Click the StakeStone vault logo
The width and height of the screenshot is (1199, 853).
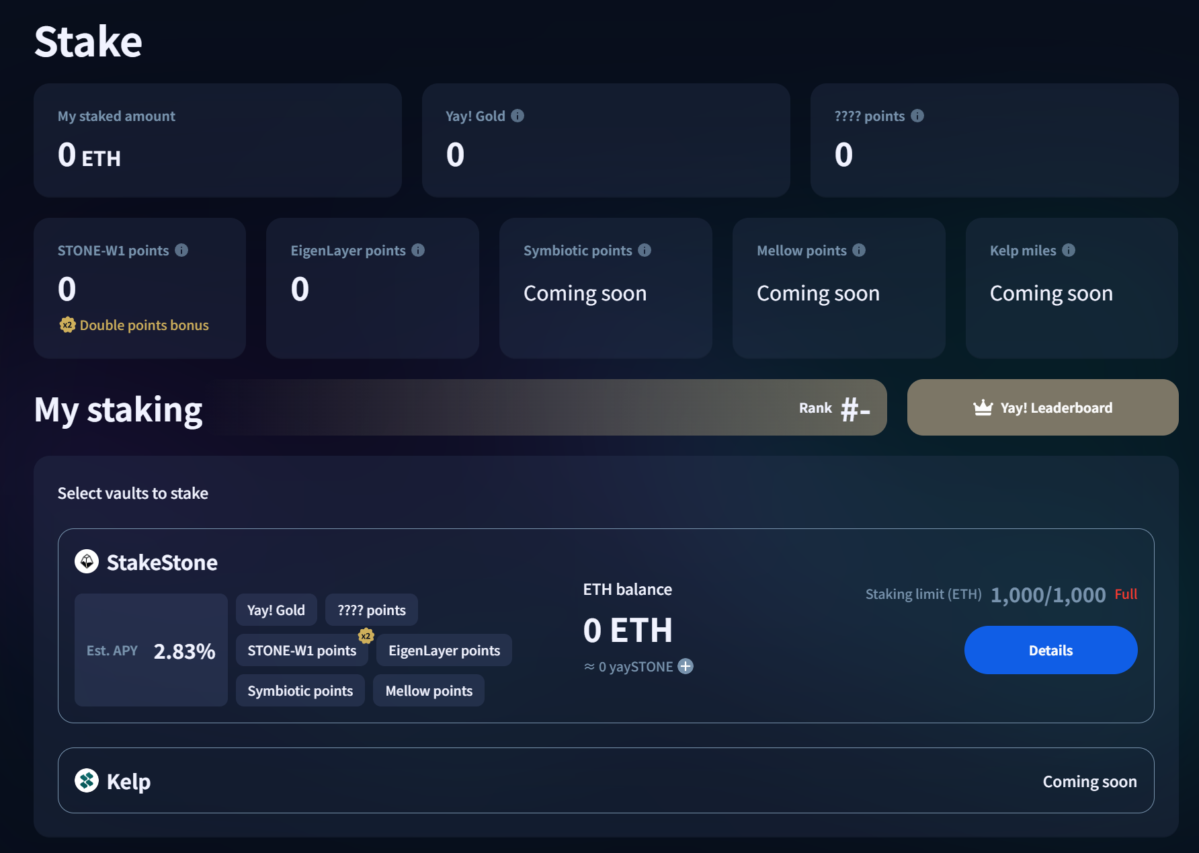pyautogui.click(x=87, y=561)
